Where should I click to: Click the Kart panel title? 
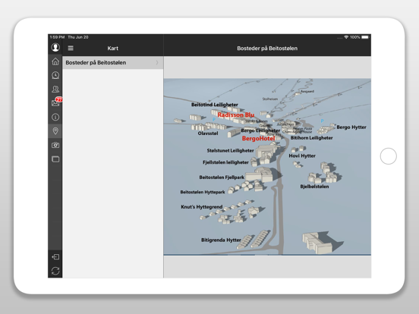pyautogui.click(x=113, y=49)
